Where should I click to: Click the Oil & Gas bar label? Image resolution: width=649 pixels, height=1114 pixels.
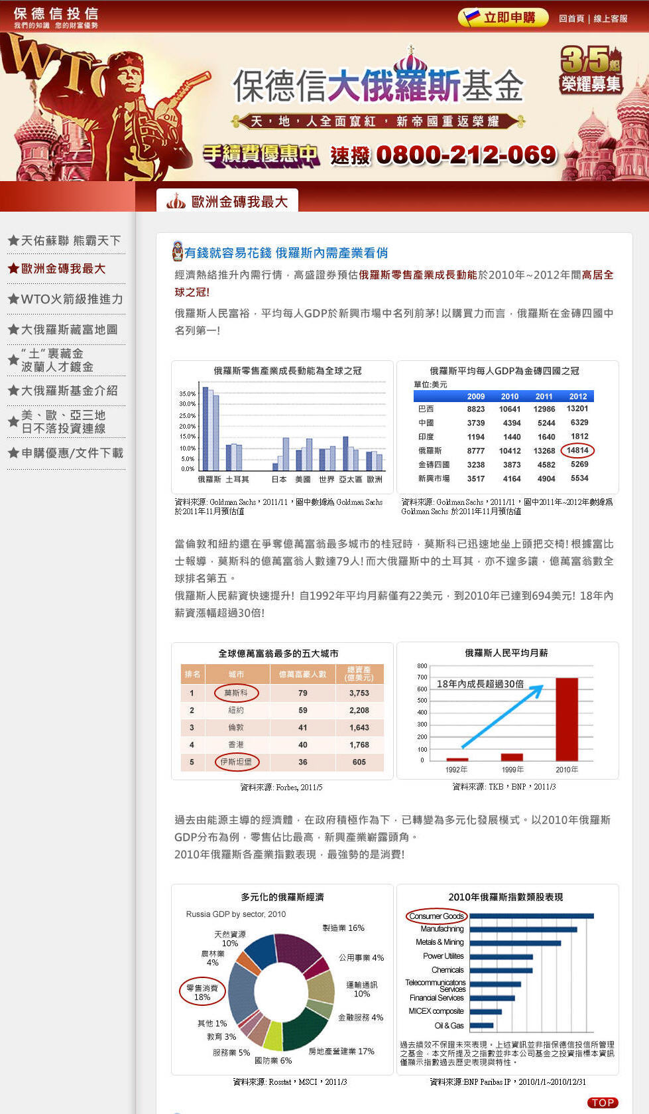click(x=449, y=1026)
